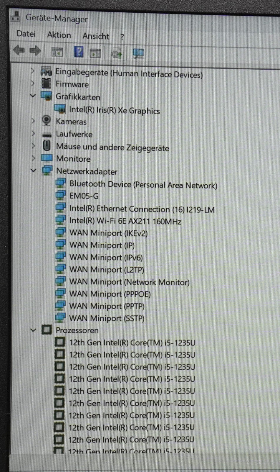
Task: Click the Wi-Fi 6E AX211 adapter icon
Action: pyautogui.click(x=61, y=220)
